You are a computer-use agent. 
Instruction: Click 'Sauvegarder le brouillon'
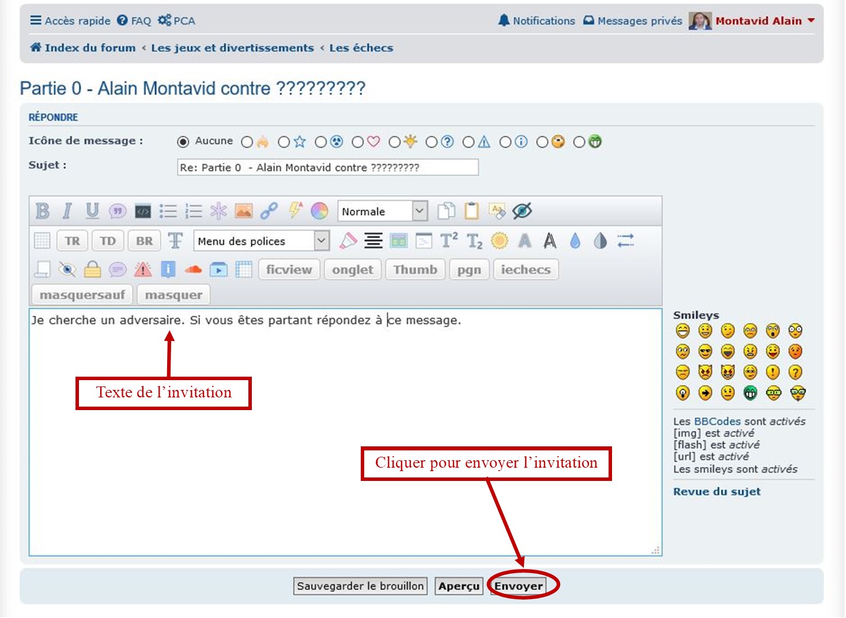point(360,586)
